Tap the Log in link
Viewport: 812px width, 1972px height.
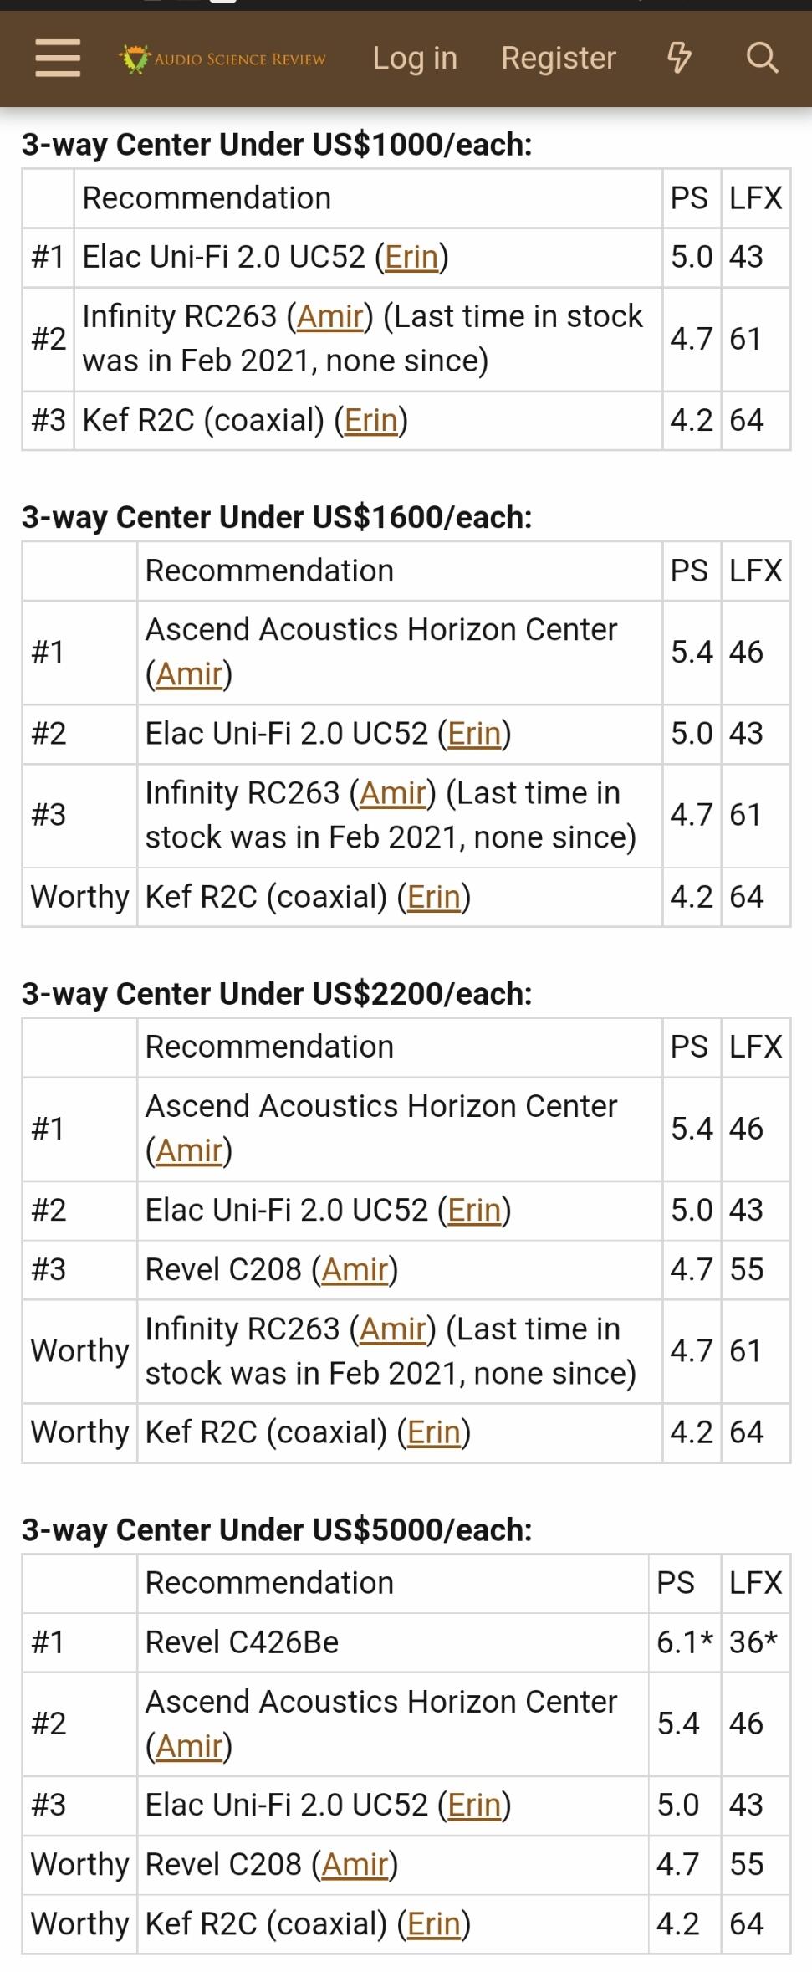[415, 58]
